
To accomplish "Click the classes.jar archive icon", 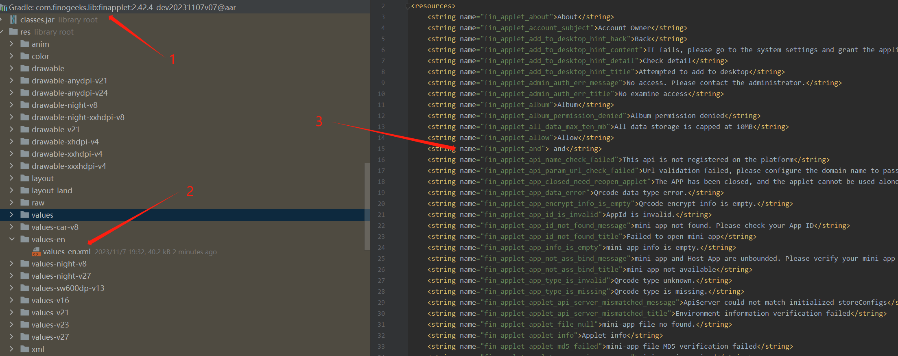I will pos(13,20).
